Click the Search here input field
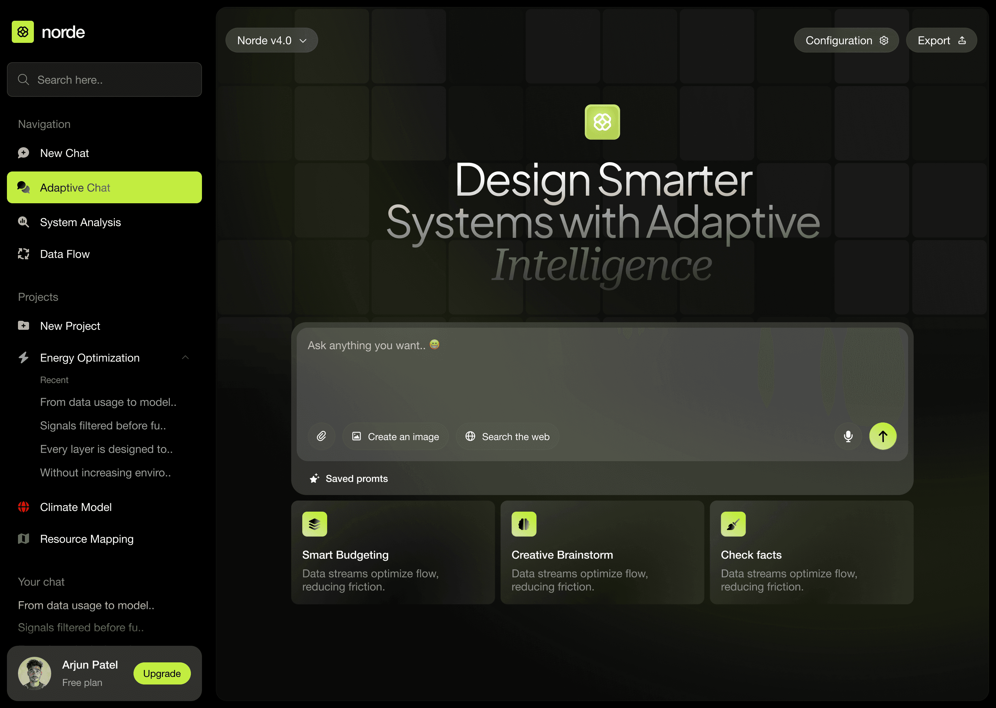Viewport: 996px width, 708px height. pyautogui.click(x=105, y=80)
